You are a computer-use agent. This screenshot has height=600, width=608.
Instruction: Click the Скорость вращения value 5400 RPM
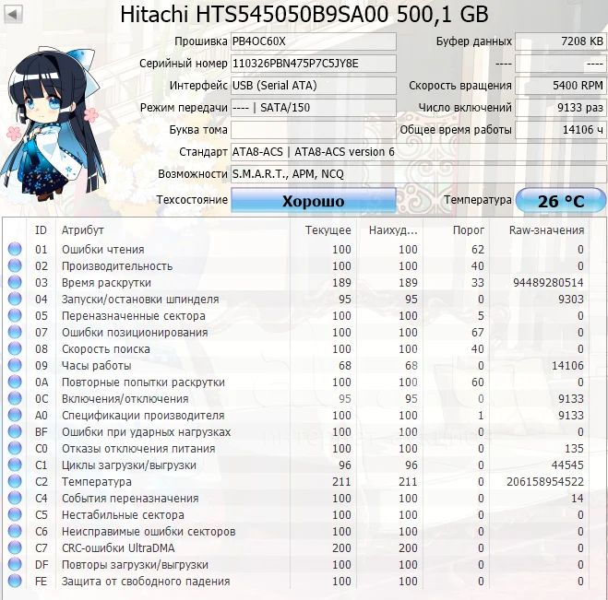(x=560, y=86)
